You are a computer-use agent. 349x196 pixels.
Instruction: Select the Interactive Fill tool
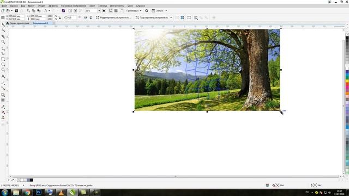(x=3, y=112)
